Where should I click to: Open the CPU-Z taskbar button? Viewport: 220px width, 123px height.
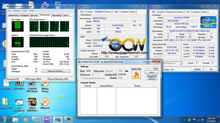47,120
